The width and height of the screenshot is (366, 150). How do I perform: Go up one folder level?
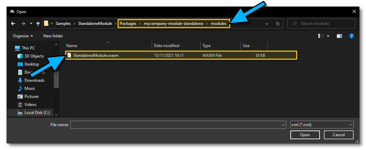point(38,24)
